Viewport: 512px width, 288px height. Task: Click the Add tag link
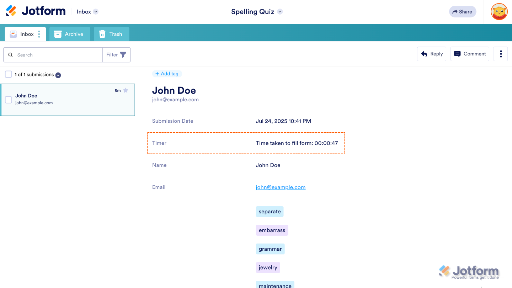167,74
